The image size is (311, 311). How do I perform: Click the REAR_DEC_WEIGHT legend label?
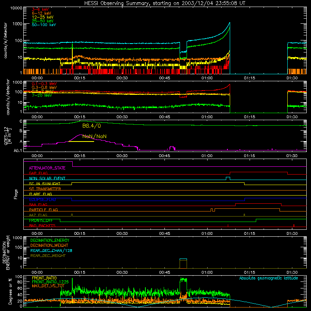point(48,256)
